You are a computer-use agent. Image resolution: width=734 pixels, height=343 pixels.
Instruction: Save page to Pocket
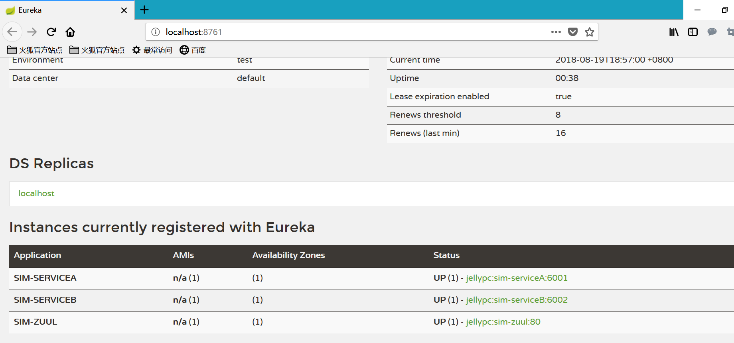(x=573, y=32)
